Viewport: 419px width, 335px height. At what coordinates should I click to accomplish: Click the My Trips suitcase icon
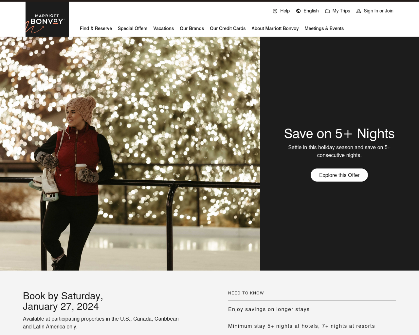point(327,11)
